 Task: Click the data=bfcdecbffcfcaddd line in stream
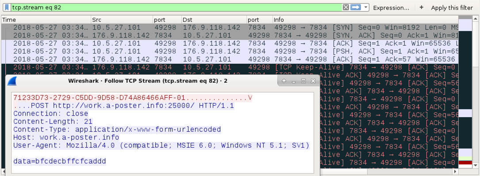[x=60, y=161]
